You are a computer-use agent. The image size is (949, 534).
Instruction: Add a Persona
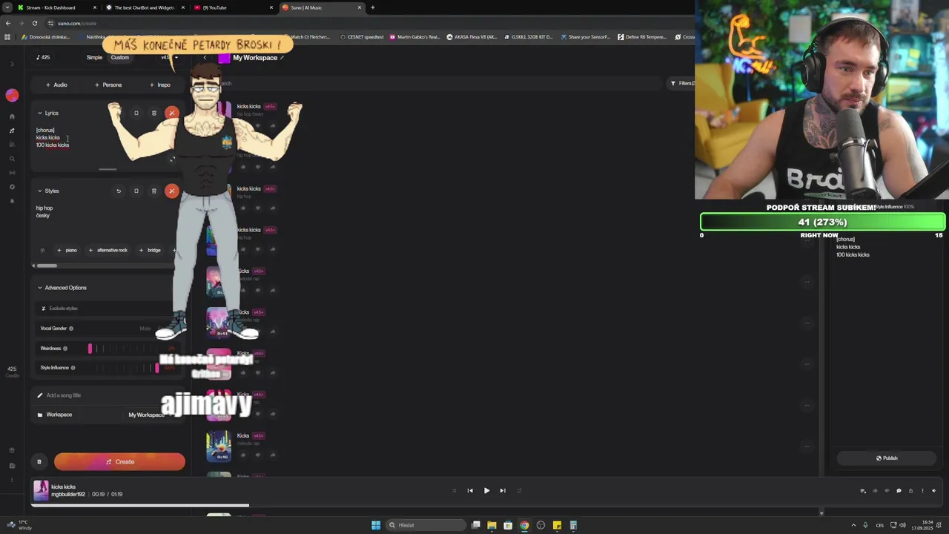click(x=108, y=85)
